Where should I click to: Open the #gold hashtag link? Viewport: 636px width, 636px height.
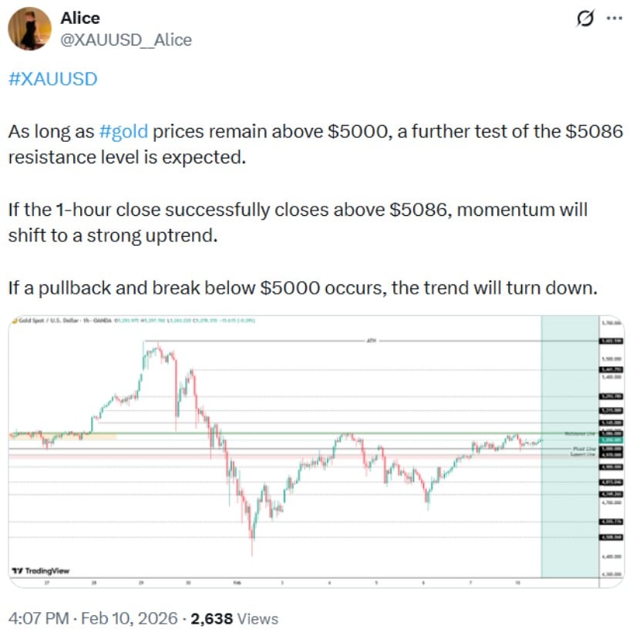pyautogui.click(x=124, y=131)
